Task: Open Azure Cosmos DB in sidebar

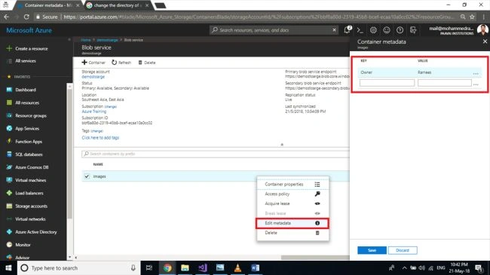Action: tap(32, 167)
